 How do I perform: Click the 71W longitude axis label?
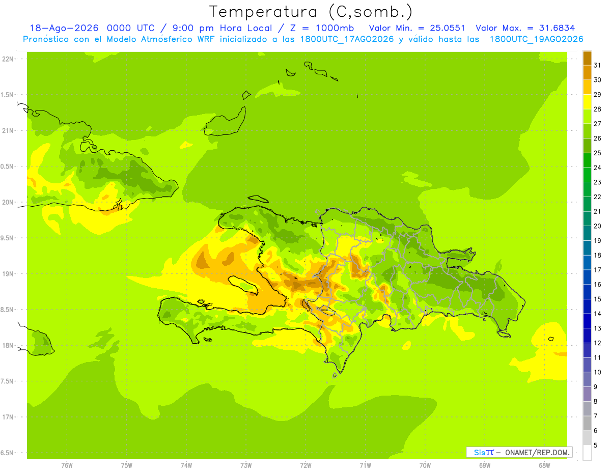click(x=365, y=465)
